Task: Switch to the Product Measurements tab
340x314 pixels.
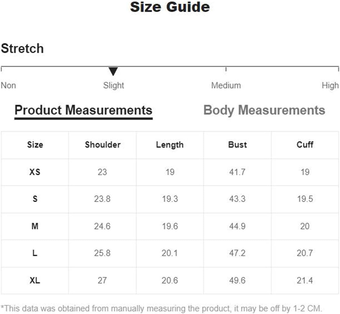Action: click(x=83, y=110)
